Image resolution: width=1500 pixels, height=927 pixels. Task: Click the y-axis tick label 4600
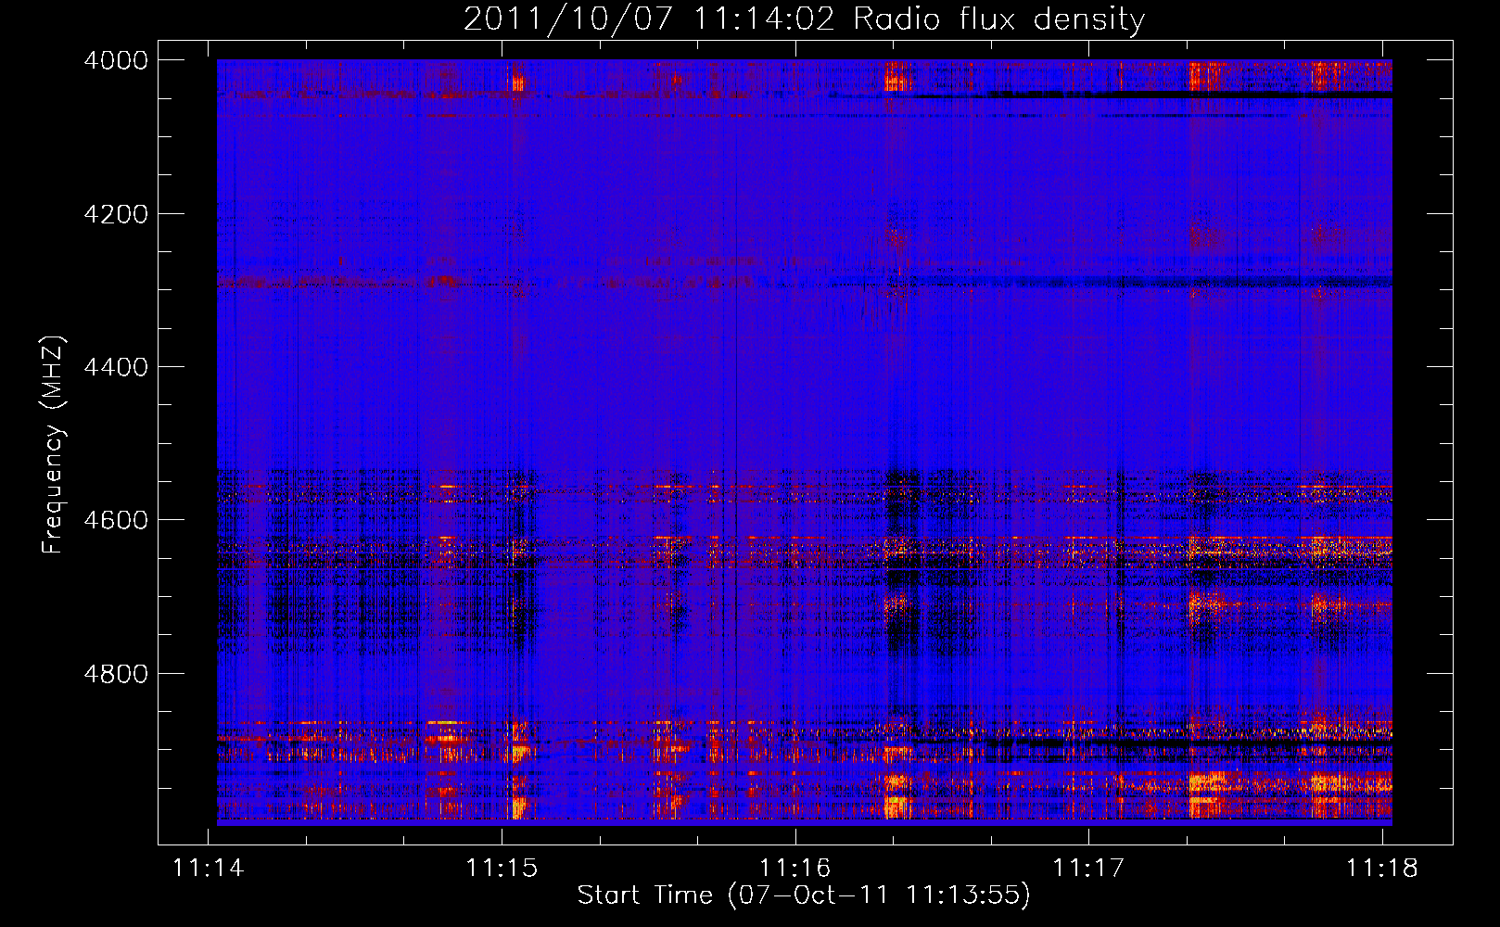click(x=116, y=520)
